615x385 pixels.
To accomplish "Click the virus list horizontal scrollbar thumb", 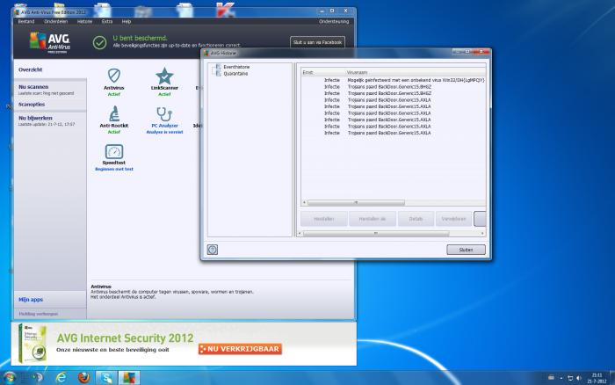I will click(356, 202).
